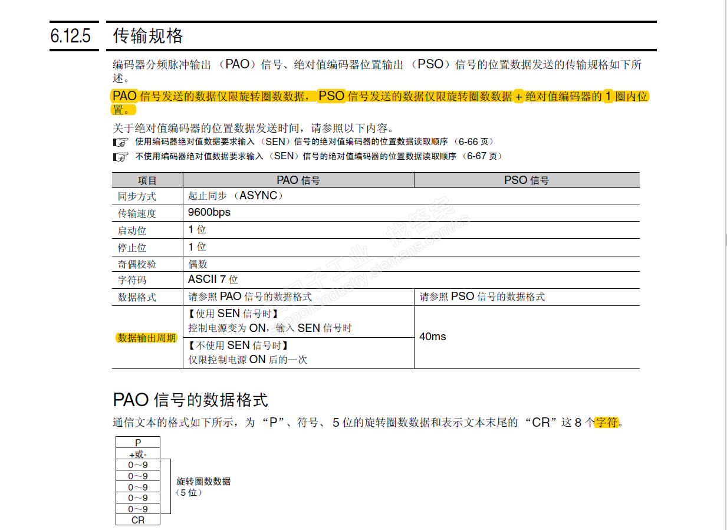Screen dimensions: 727x530
Task: Click the row label 字符码
Action: pos(132,281)
